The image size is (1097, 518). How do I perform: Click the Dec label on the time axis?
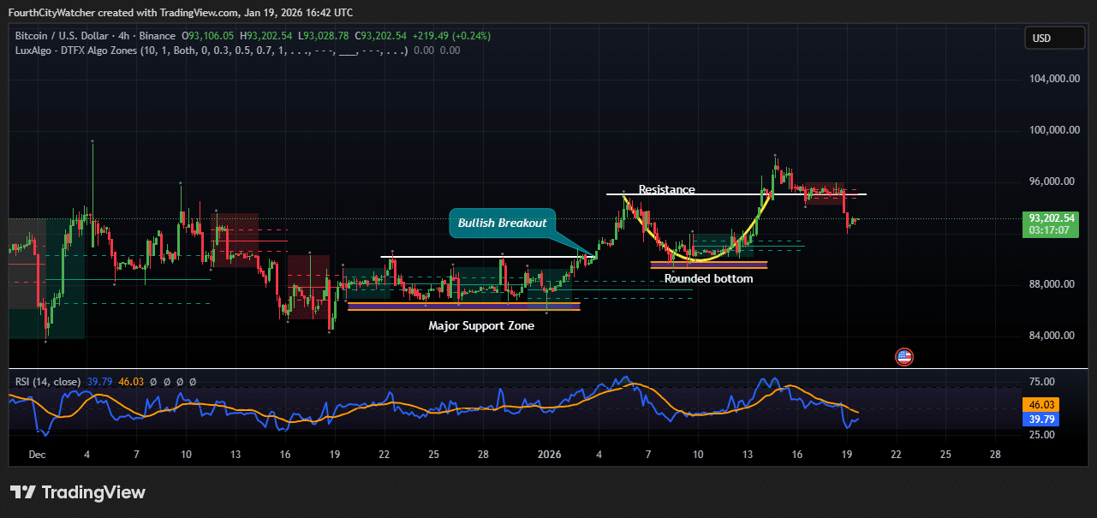[x=37, y=455]
